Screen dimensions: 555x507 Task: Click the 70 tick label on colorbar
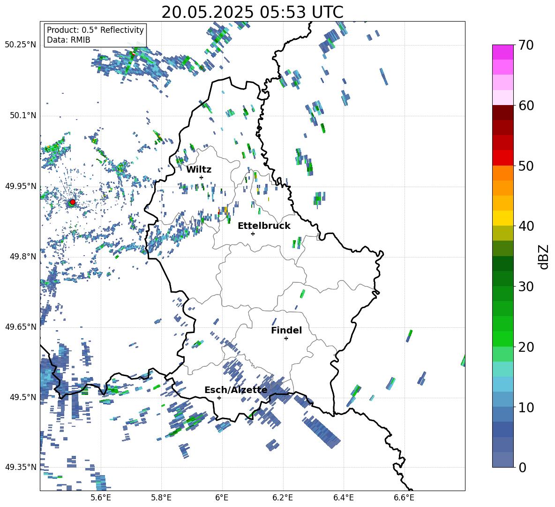click(526, 45)
